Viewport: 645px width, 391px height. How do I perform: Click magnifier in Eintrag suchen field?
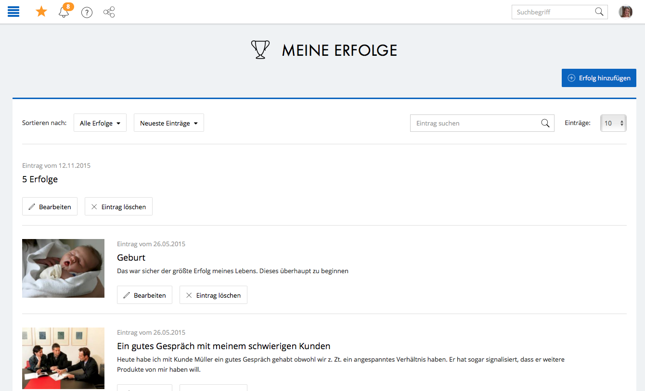(545, 123)
